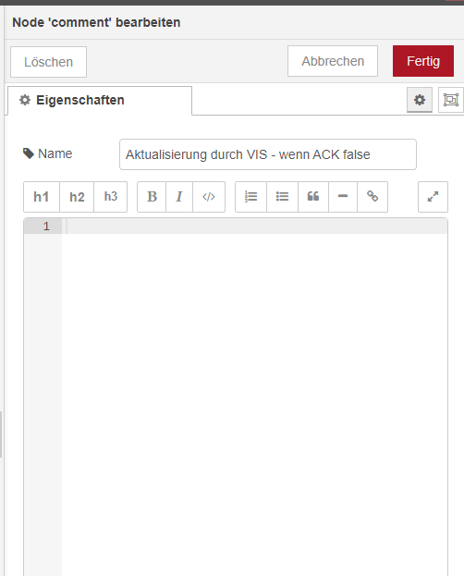The height and width of the screenshot is (576, 464).
Task: Confirm changes with the Fertig button
Action: [423, 61]
